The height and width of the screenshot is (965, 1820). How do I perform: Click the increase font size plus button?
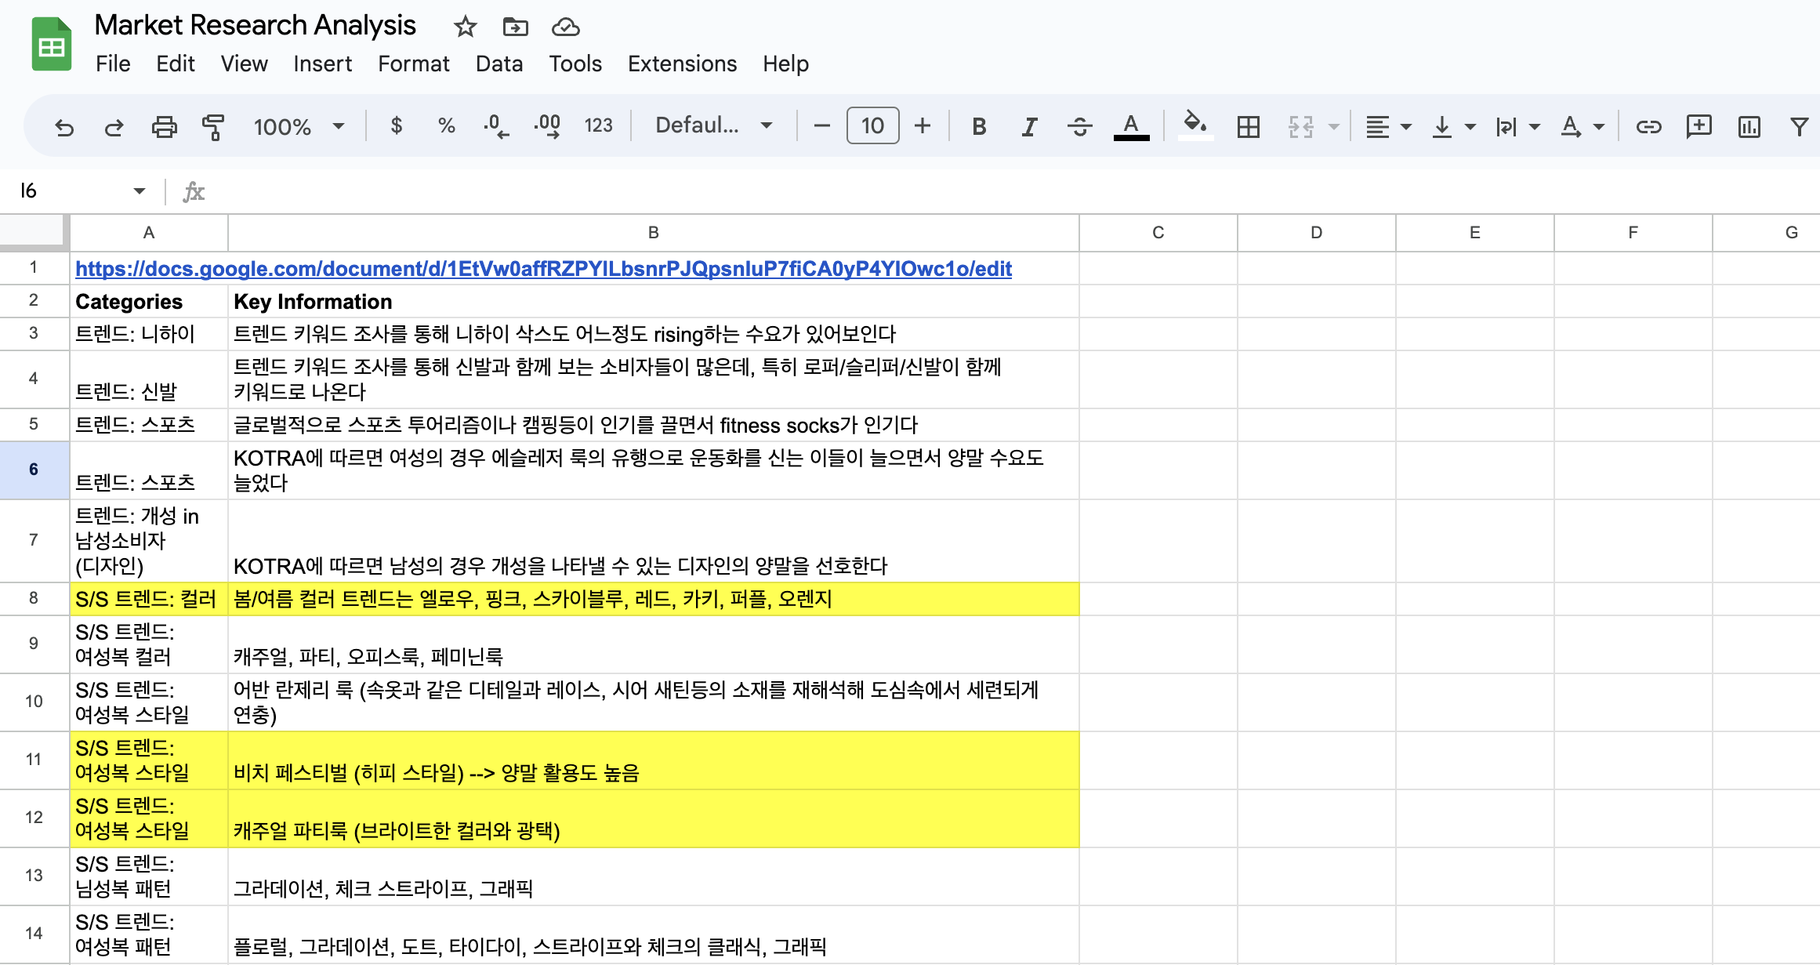click(923, 126)
